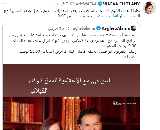Image resolution: width=160 pixels, height=130 pixels.
Task: Open the quoted tweet body text
Action: pyautogui.click(x=73, y=46)
